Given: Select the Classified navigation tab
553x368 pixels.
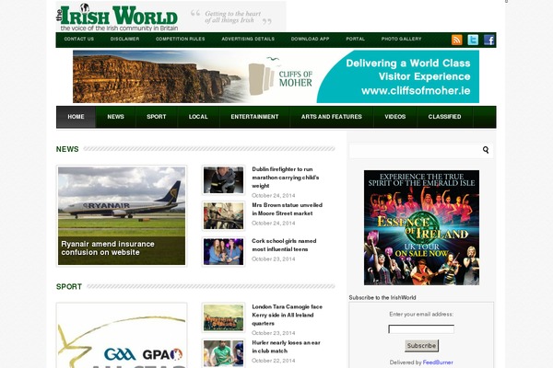Looking at the screenshot, I should click(445, 117).
